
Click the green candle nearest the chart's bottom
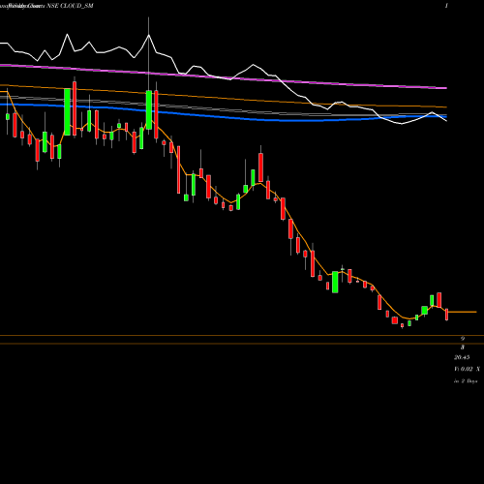coord(409,323)
